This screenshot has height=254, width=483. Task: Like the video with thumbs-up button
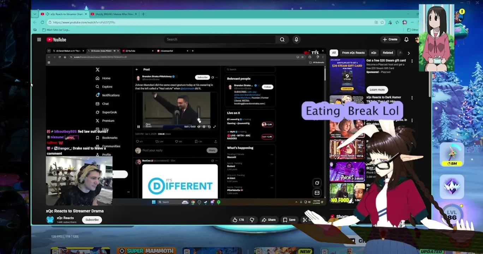click(x=238, y=220)
